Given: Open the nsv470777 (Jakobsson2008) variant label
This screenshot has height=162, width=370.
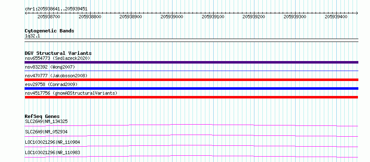Looking at the screenshot, I should [x=56, y=76].
